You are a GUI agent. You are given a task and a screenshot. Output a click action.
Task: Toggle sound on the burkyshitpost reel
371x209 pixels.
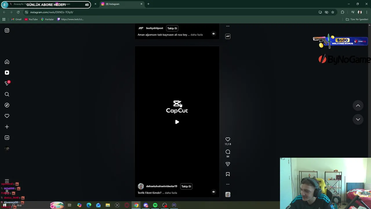[x=214, y=34]
